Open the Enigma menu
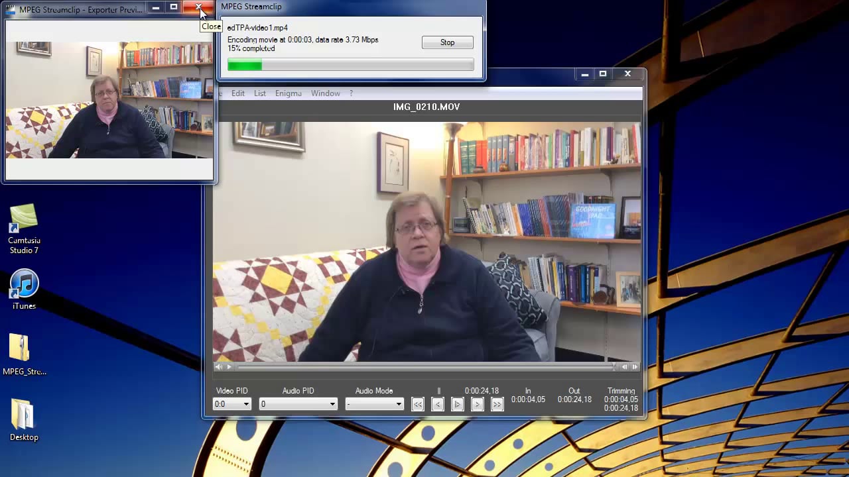 (x=289, y=93)
